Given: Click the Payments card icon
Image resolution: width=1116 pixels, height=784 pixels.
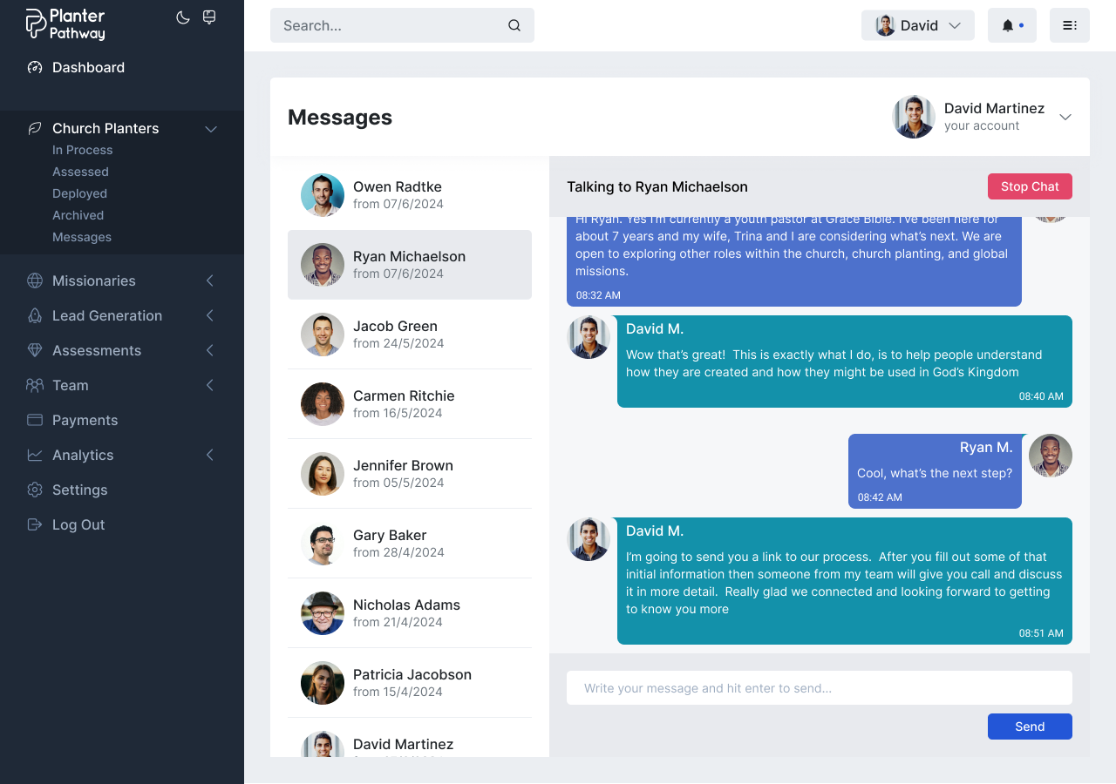Looking at the screenshot, I should click(x=35, y=420).
